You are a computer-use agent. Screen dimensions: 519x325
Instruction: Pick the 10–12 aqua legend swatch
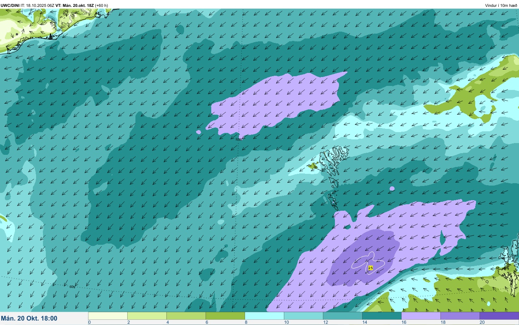[x=303, y=316]
